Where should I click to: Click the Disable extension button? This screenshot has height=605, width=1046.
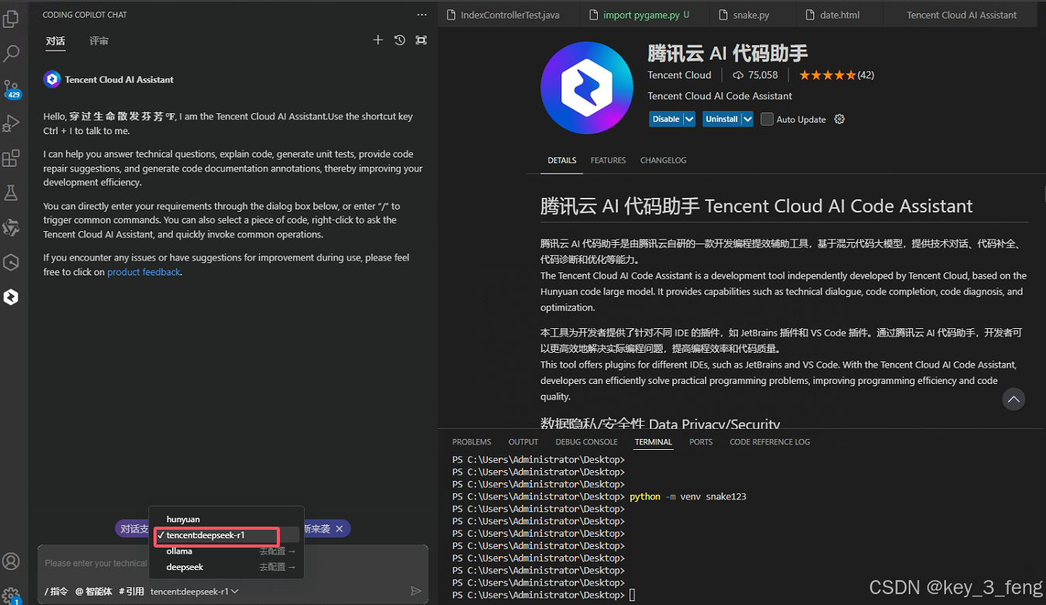(666, 119)
